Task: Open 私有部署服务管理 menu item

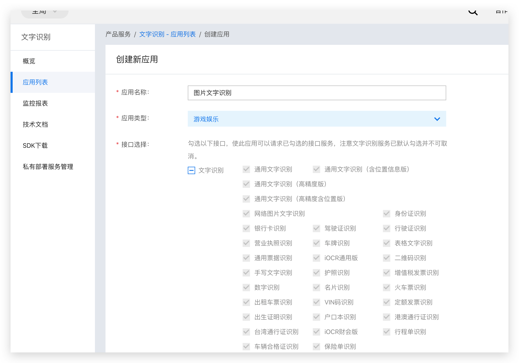Action: click(48, 167)
